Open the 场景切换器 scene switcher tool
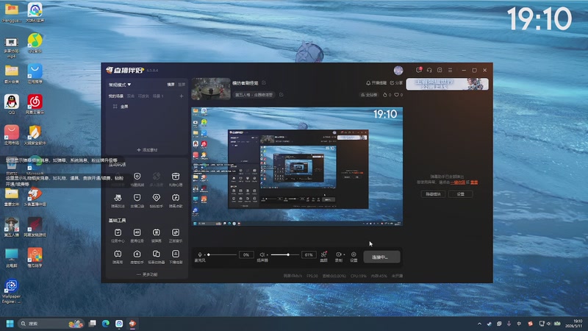 point(157,257)
